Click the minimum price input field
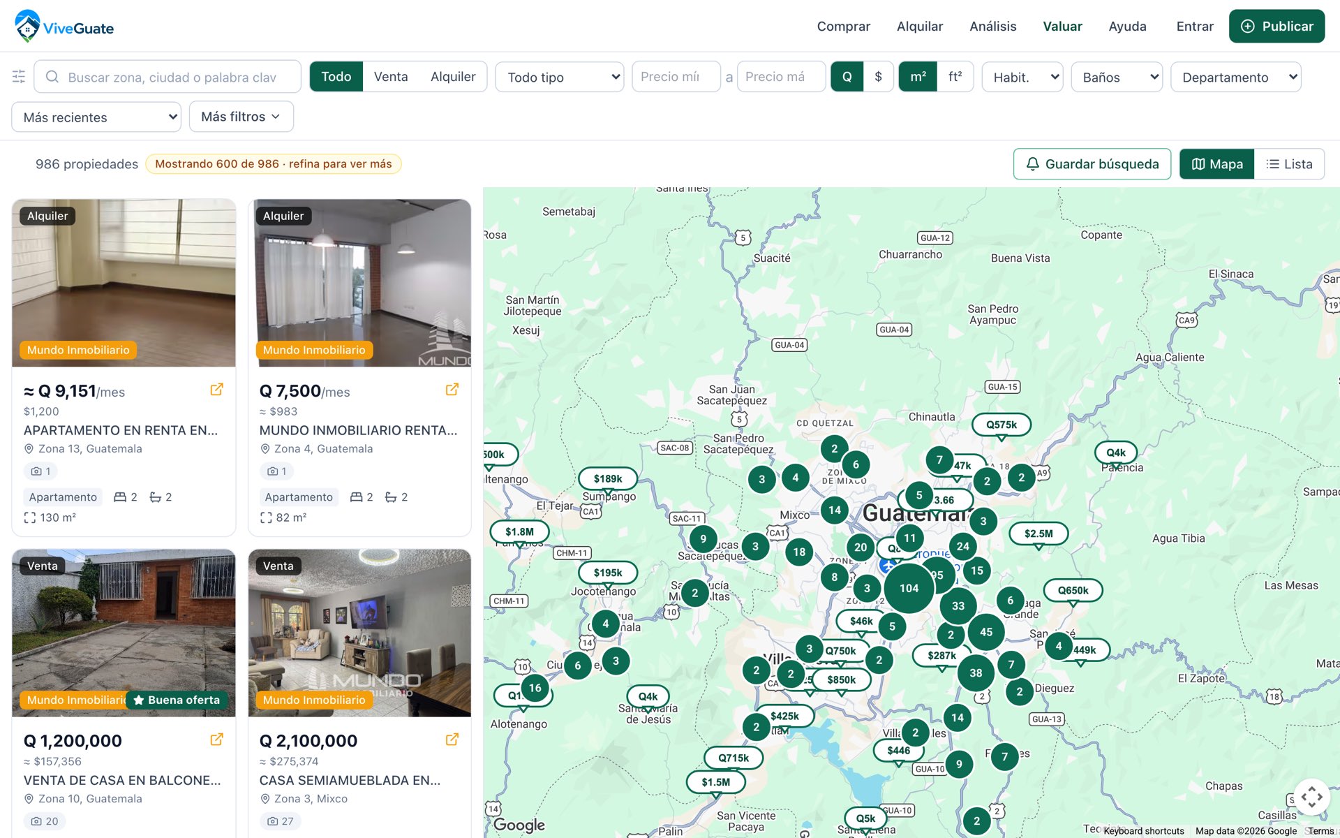 tap(676, 77)
